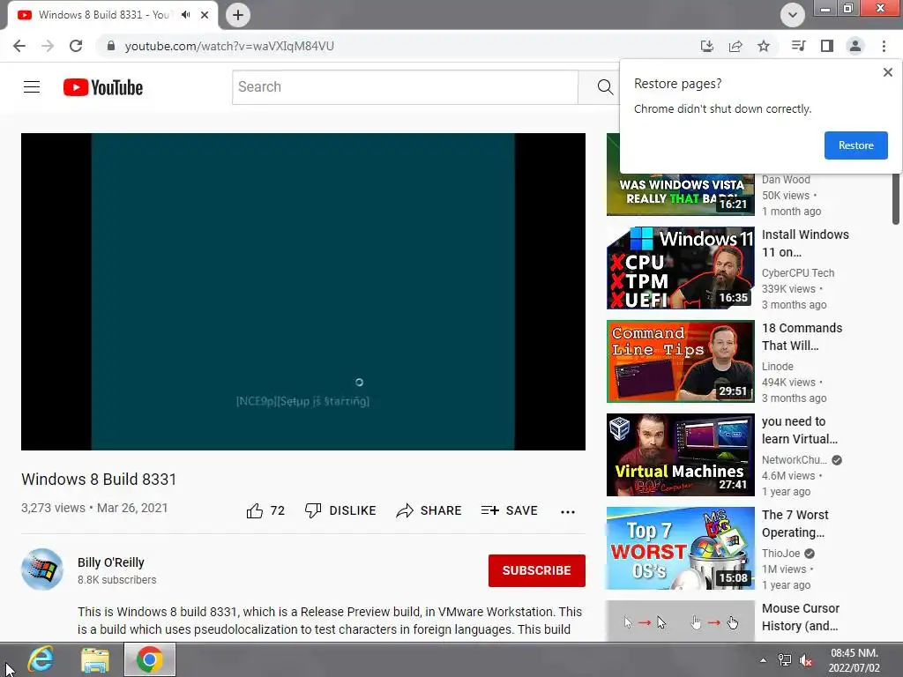Open Mouse Cursor History thumbnail

click(680, 621)
